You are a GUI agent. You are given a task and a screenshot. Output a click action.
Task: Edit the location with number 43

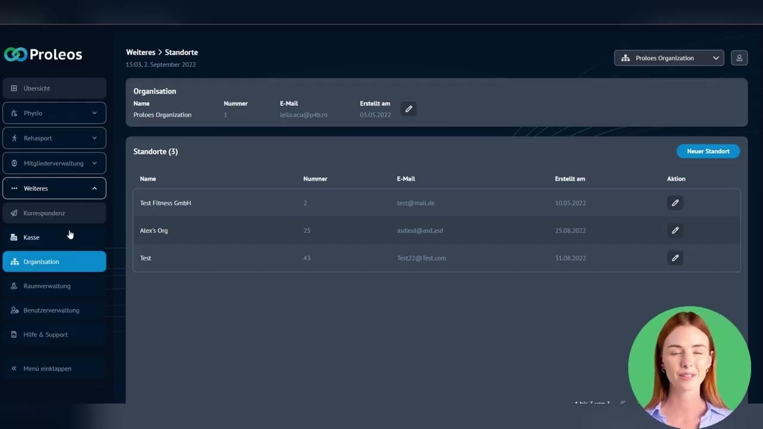(x=675, y=258)
